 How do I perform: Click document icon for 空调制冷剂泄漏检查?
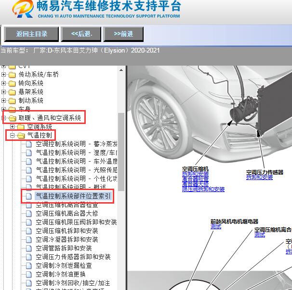(x=29, y=265)
